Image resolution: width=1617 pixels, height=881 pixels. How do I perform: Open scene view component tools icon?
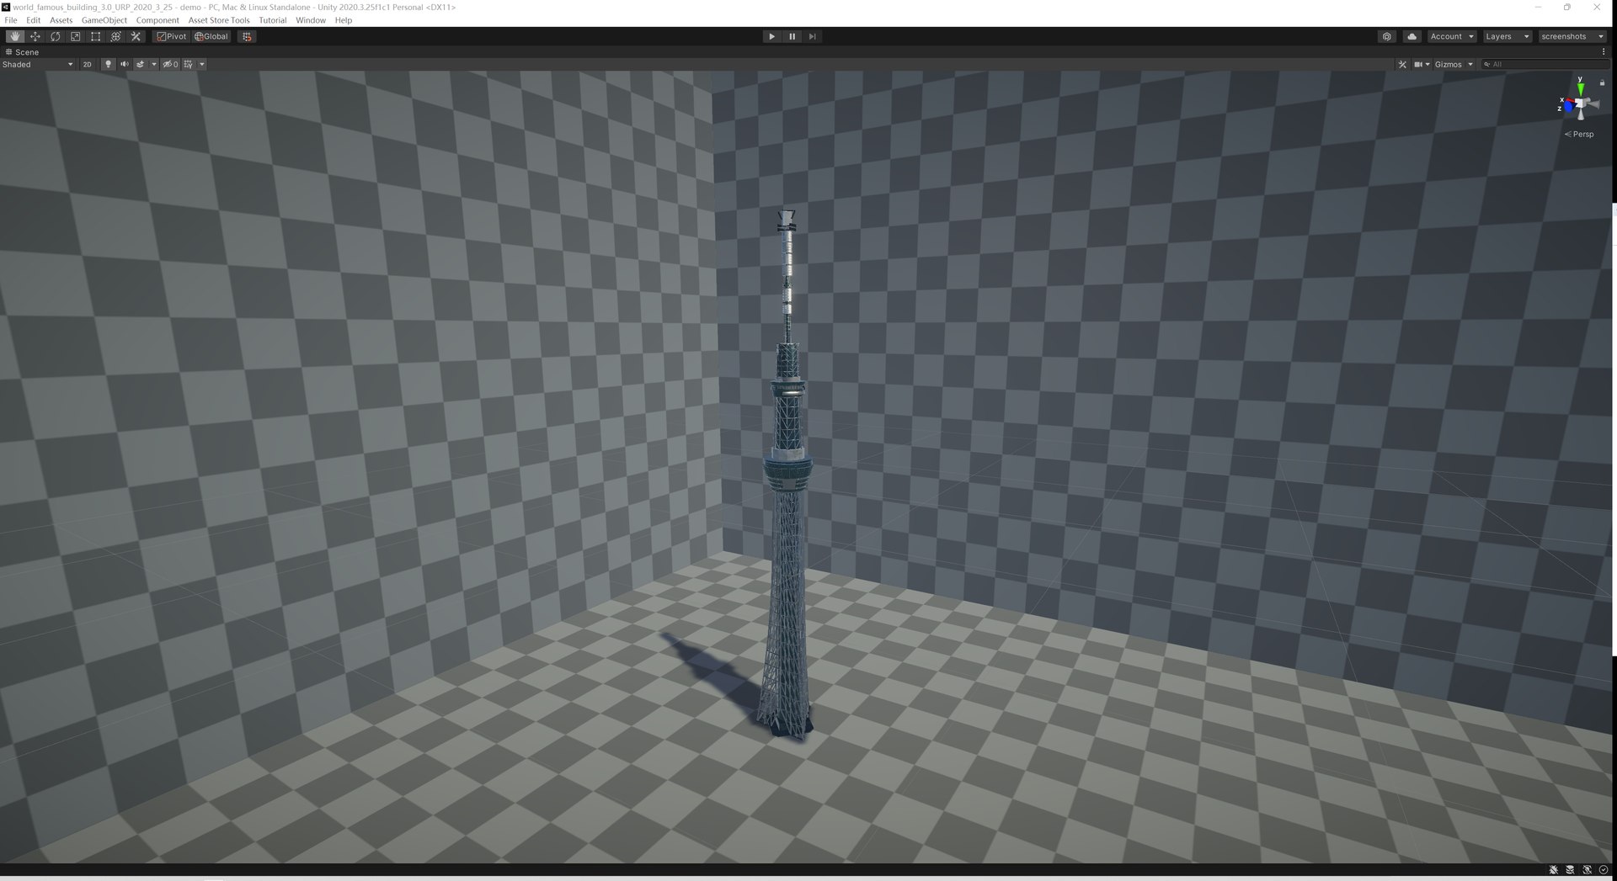(1402, 64)
